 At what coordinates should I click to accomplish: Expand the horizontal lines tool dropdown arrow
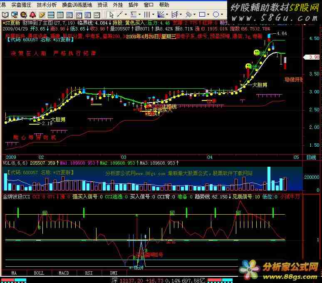140,15
